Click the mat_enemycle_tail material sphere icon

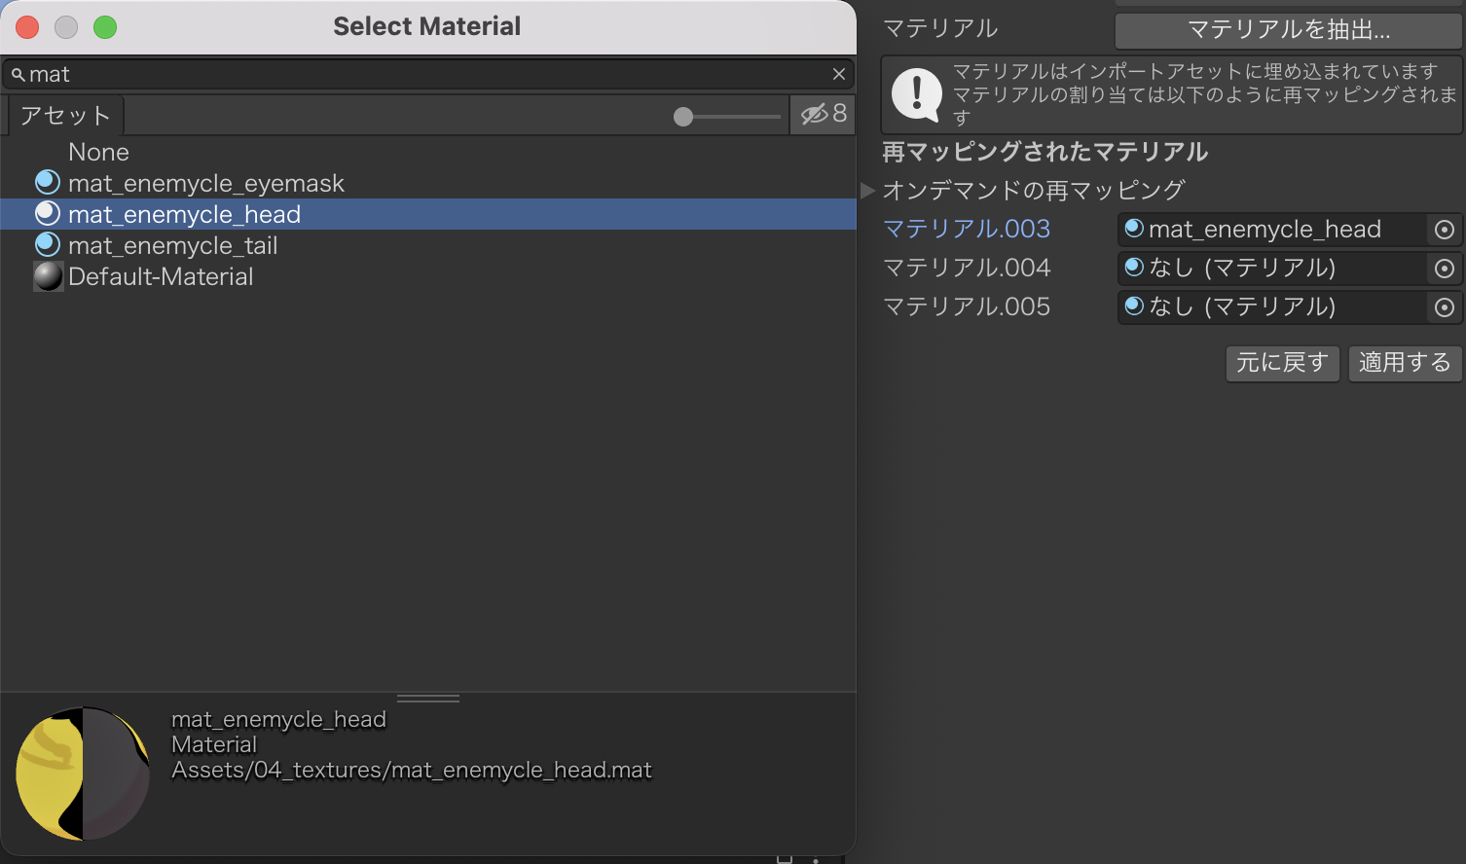[x=48, y=244]
